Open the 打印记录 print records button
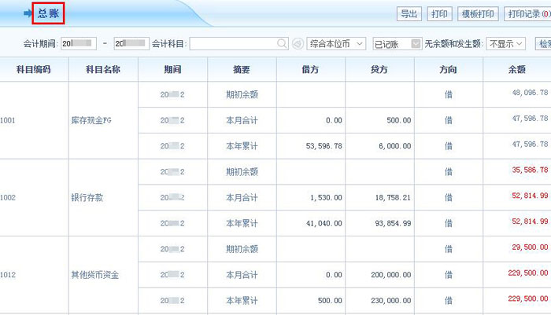Image resolution: width=551 pixels, height=315 pixels. tap(527, 14)
